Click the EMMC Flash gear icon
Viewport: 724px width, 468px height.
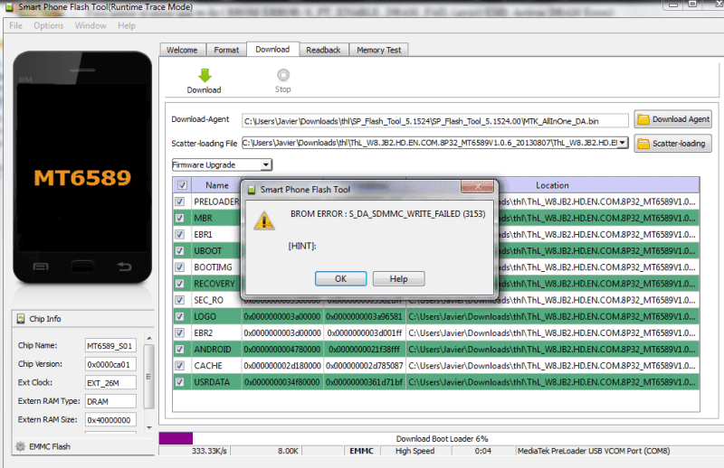click(x=20, y=446)
